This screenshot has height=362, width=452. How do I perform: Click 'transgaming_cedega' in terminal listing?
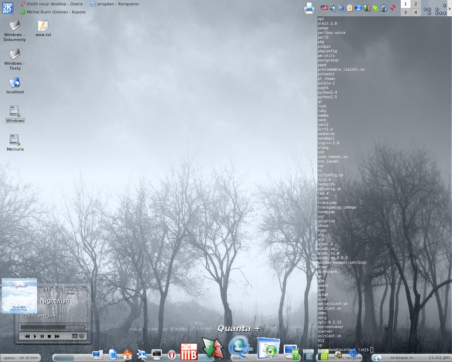(x=337, y=207)
